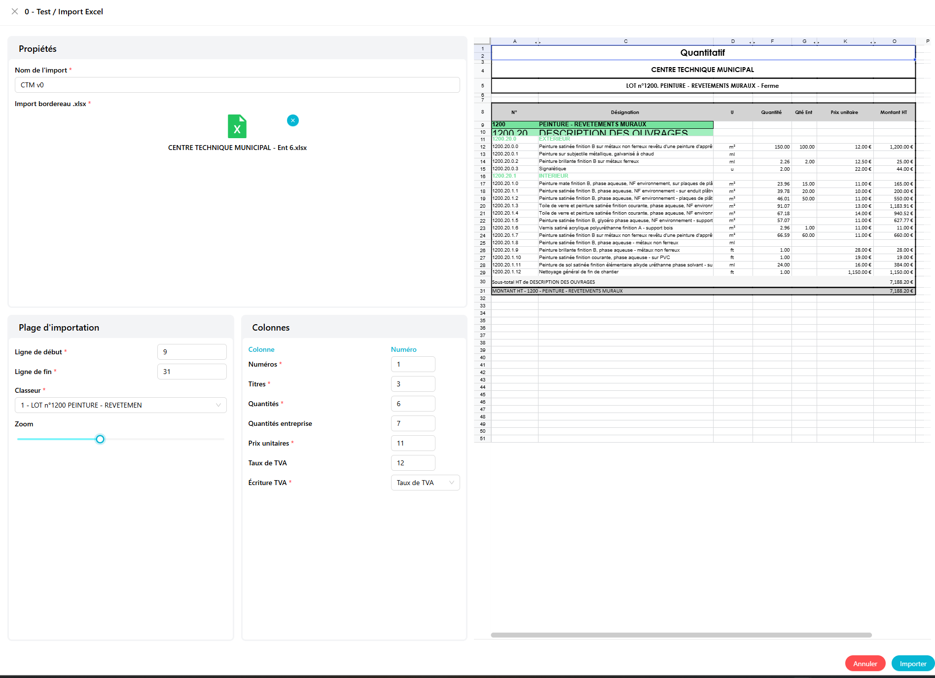Viewport: 935px width, 678px height.
Task: Click the 'Désignation' column title cell
Action: point(625,113)
